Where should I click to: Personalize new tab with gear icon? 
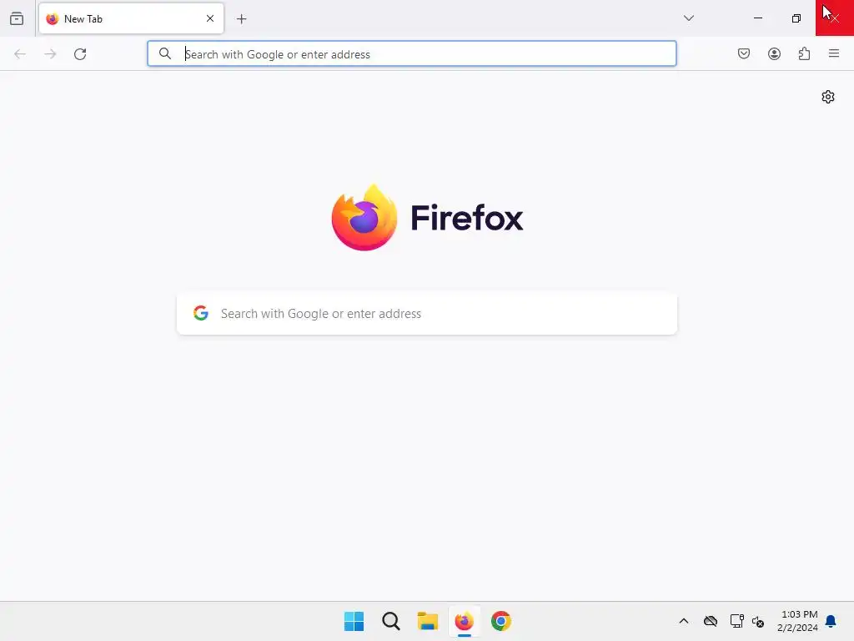point(828,97)
